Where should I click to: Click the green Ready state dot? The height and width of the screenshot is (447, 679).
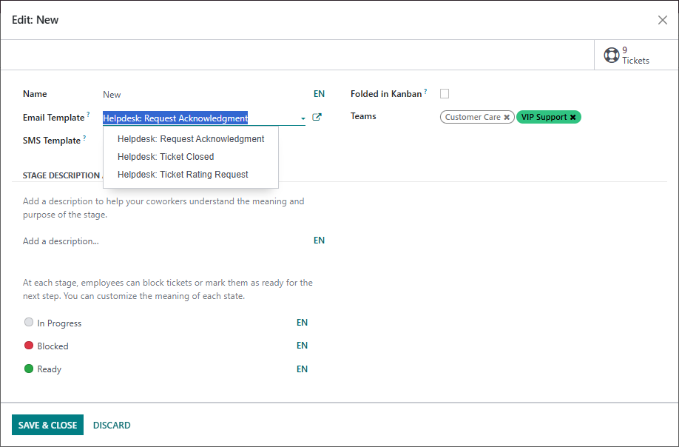click(x=29, y=369)
